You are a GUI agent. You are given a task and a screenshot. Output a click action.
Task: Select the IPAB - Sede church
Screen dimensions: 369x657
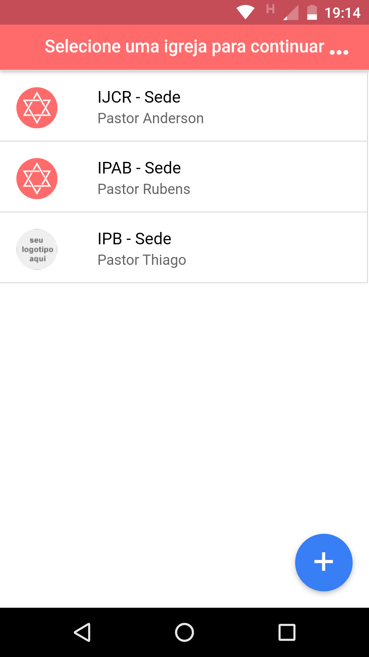(184, 177)
